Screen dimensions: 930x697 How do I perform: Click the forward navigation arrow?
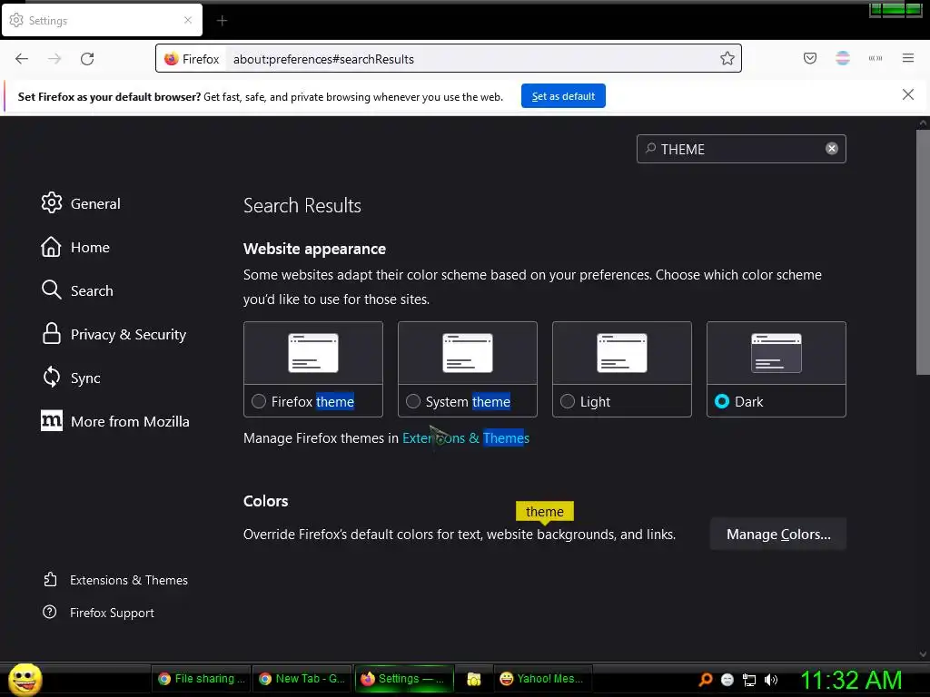54,59
